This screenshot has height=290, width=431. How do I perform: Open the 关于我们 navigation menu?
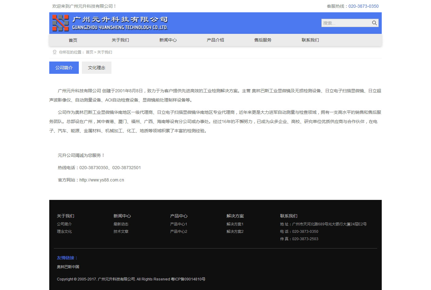pyautogui.click(x=120, y=40)
